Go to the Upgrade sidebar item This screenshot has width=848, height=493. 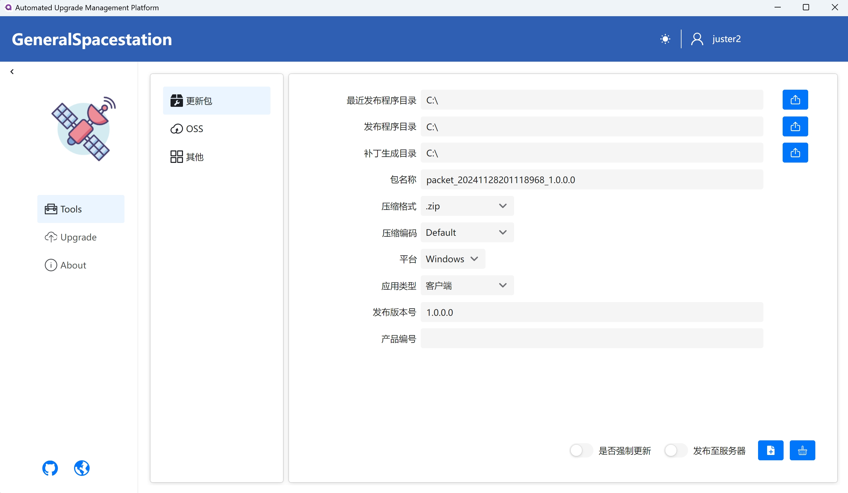pos(81,237)
